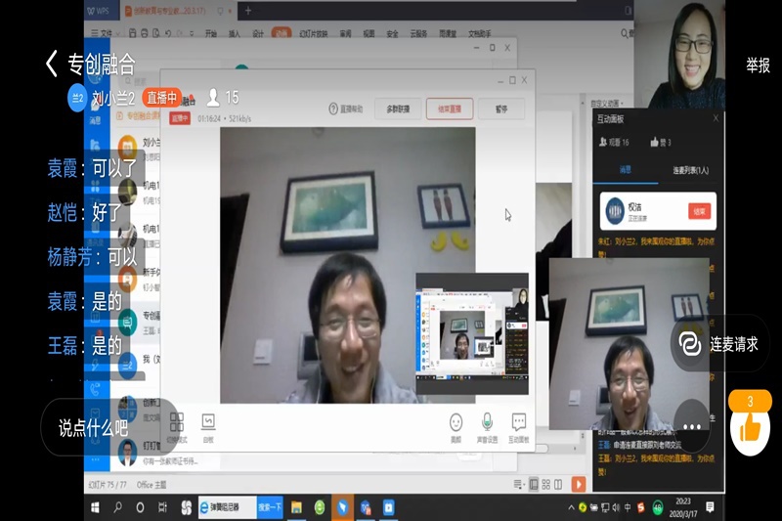Toggle the 中 input method indicator
This screenshot has height=521, width=782.
[628, 507]
